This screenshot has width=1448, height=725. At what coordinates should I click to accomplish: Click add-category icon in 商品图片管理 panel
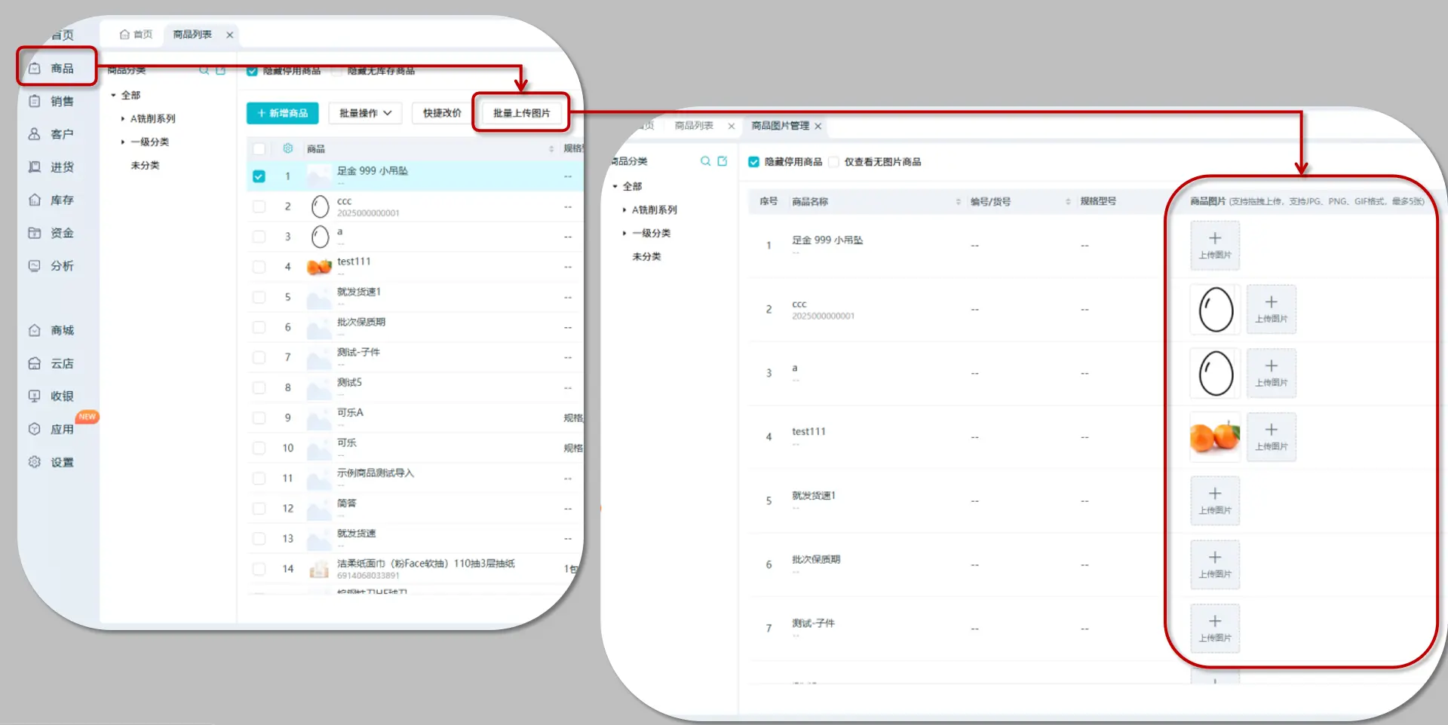pyautogui.click(x=722, y=161)
